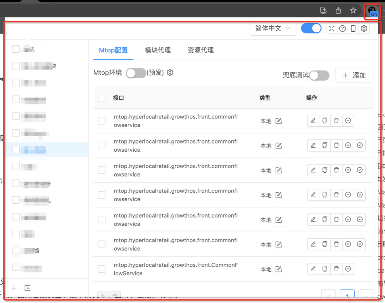Check the sidebar checkbox for item ending 决
This screenshot has height=303, width=385.
pos(16,66)
